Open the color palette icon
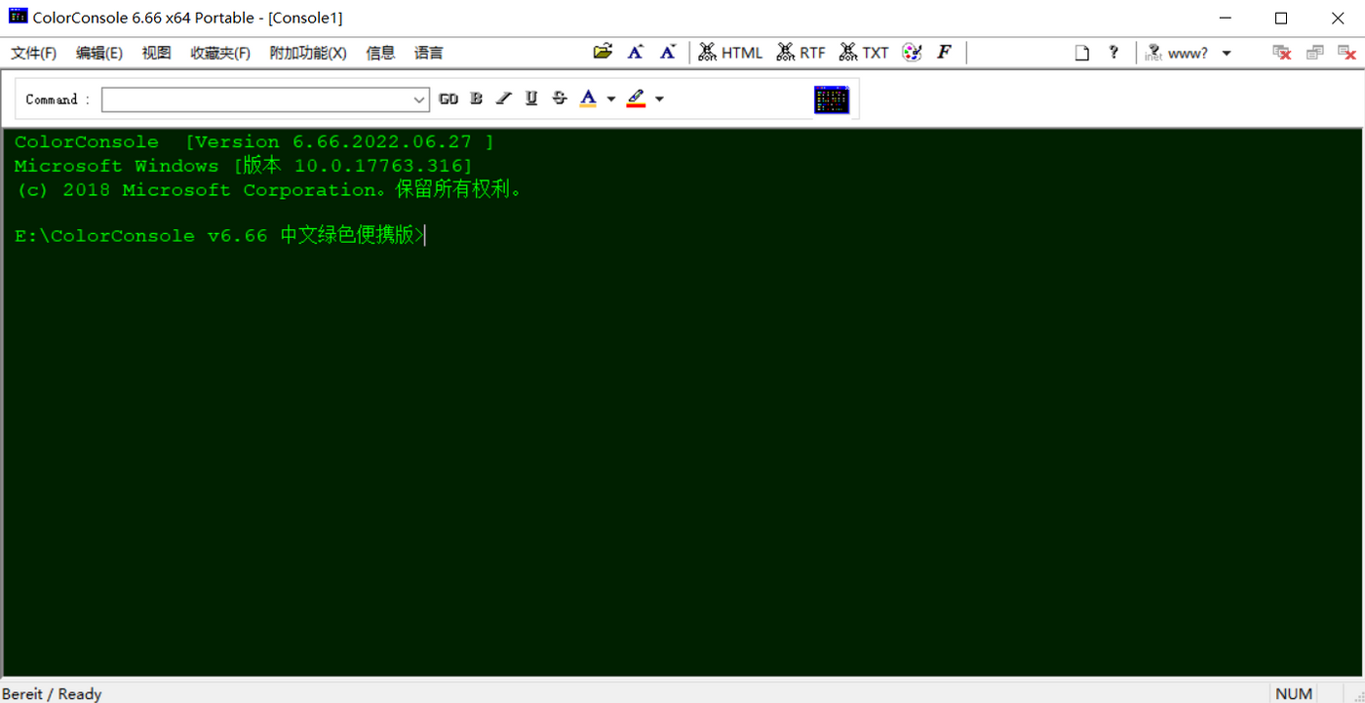The width and height of the screenshot is (1365, 703). pos(912,53)
